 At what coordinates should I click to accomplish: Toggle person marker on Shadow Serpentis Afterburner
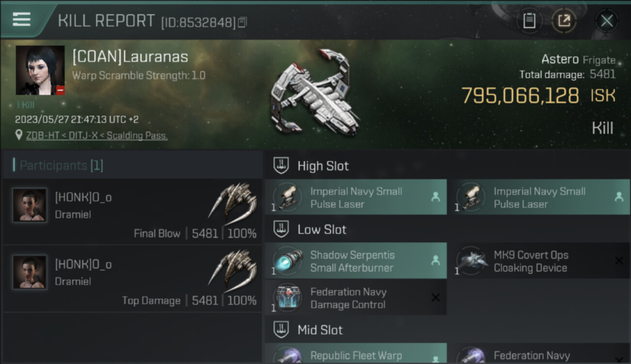pos(435,261)
